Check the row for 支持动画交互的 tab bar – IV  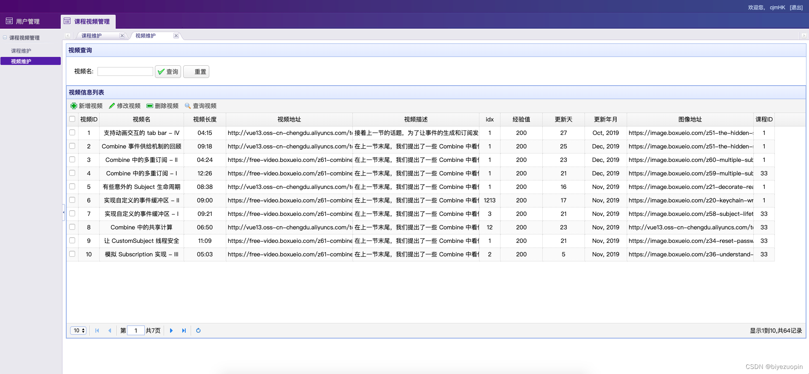coord(72,133)
